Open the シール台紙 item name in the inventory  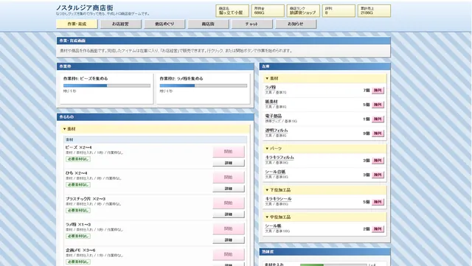click(275, 172)
